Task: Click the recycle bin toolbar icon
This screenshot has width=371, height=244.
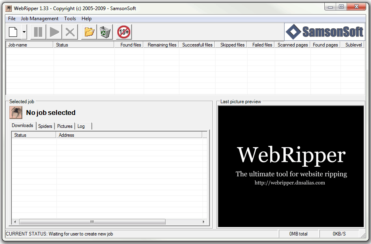Action: pyautogui.click(x=105, y=32)
